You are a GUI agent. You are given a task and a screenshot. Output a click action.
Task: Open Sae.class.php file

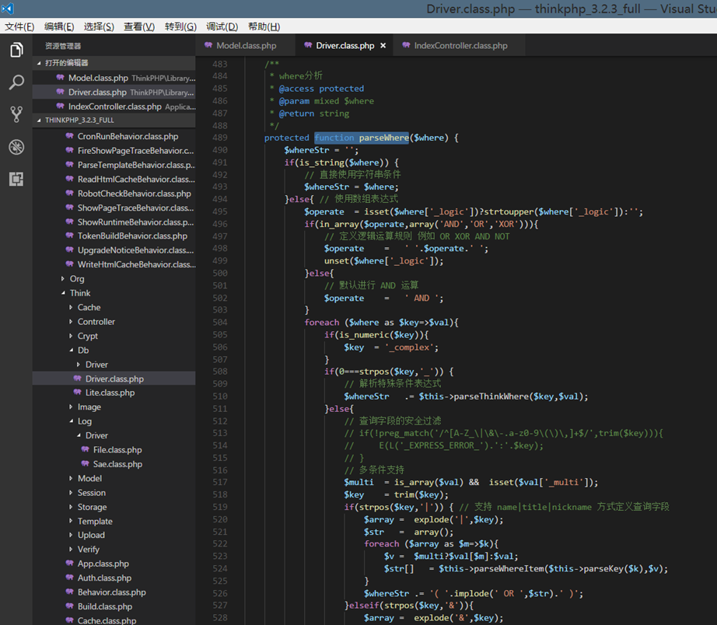click(x=114, y=464)
